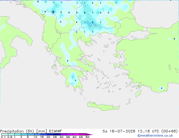Click the arrow tip above 50 mm
Viewport: 179px width, 138px height.
coord(89,134)
